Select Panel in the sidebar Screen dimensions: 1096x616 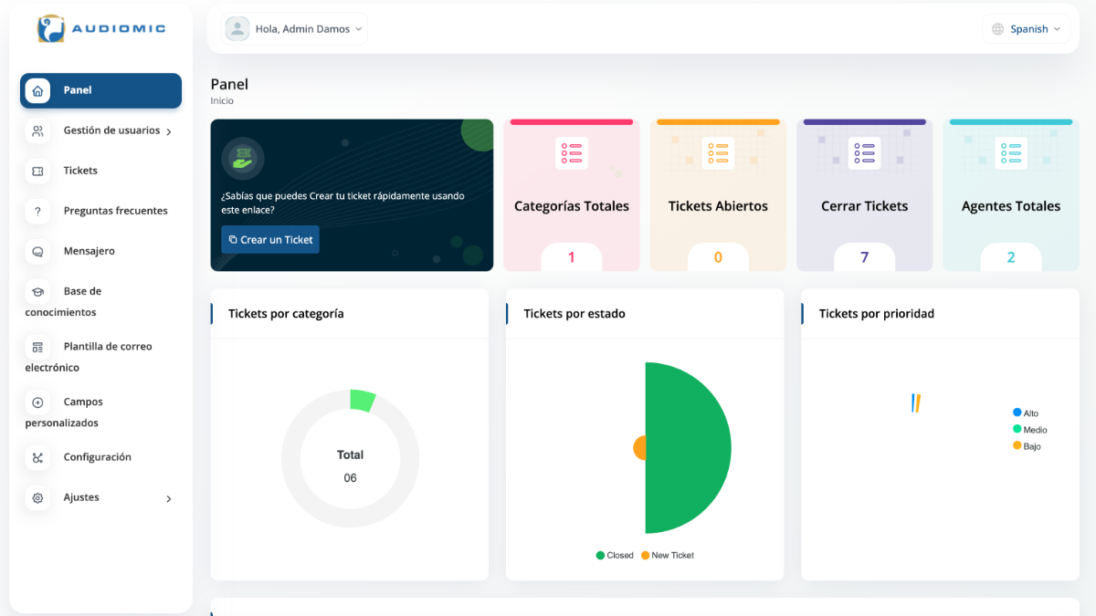pos(100,90)
